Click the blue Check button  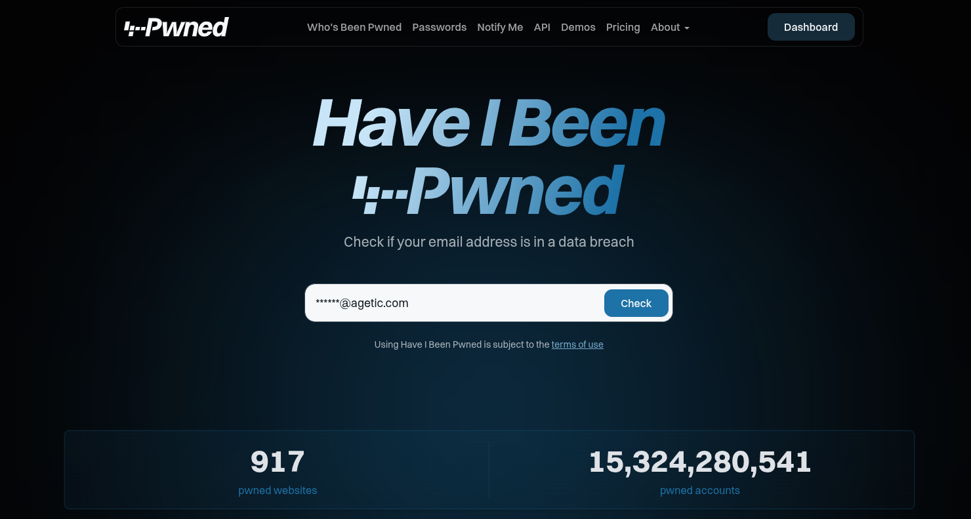pos(636,303)
